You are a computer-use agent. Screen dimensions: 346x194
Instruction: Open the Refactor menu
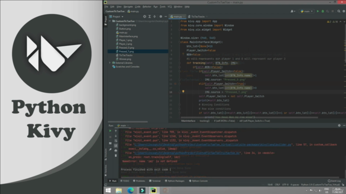tap(147, 6)
